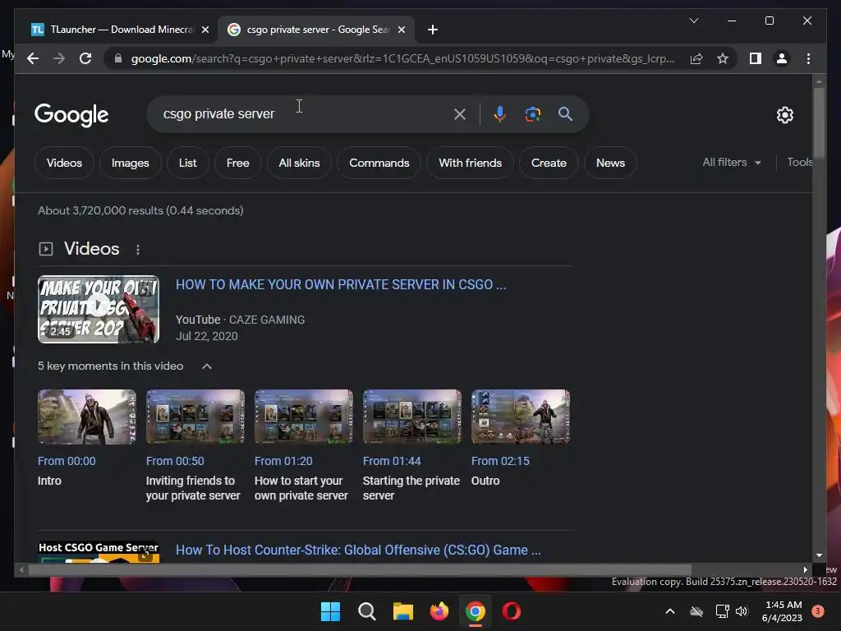Select the Free filter chip
This screenshot has height=631, width=841.
238,163
